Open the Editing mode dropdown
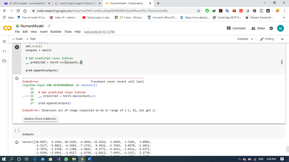Viewport: 289px width, 162px height. point(267,39)
